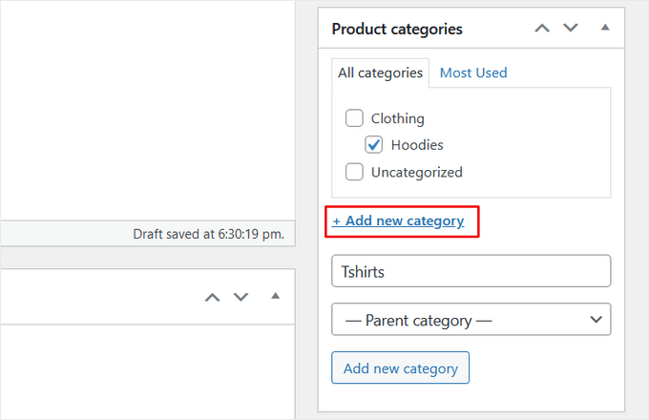Check the Clothing category checkbox
This screenshot has width=649, height=420.
(x=354, y=118)
